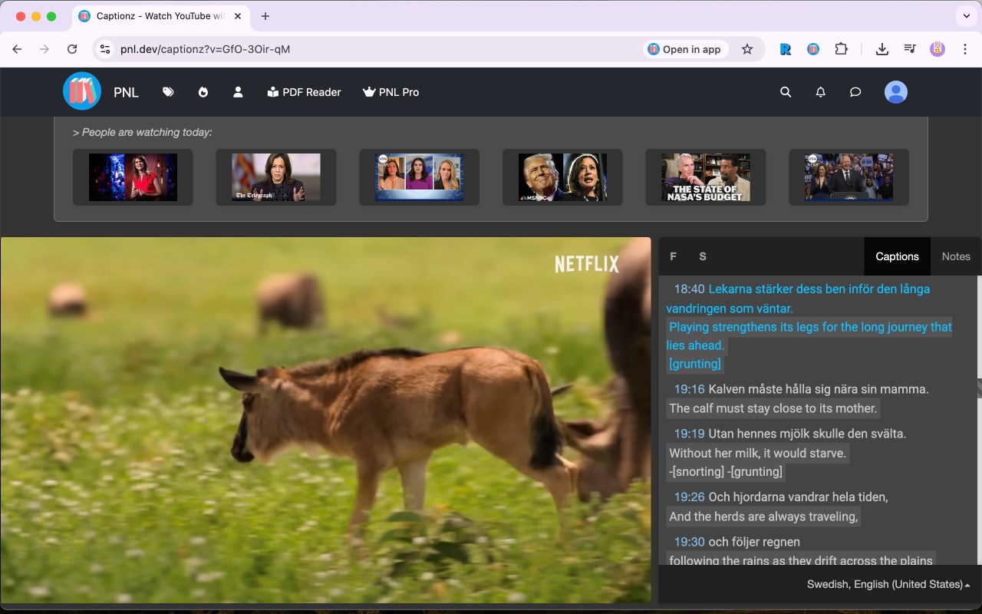Open PDF Reader
982x614 pixels.
[x=304, y=92]
